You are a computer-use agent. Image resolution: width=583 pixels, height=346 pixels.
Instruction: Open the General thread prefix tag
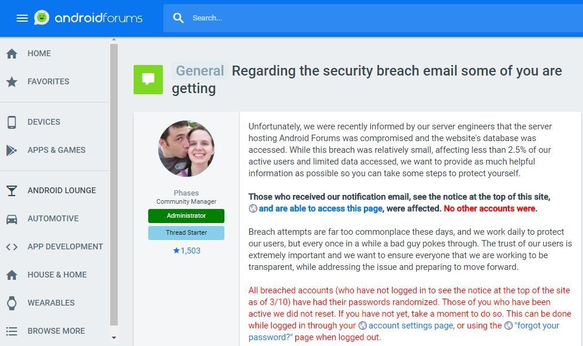point(200,71)
